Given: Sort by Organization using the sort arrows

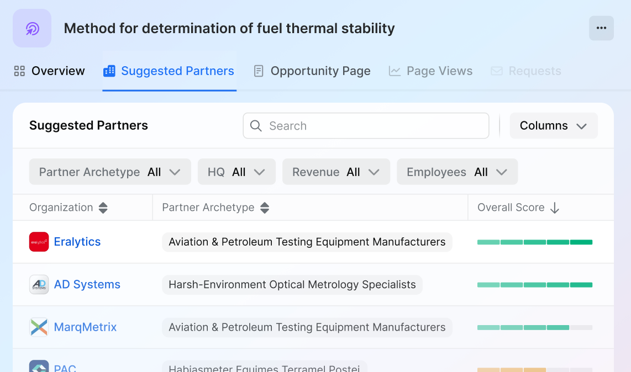Looking at the screenshot, I should (x=103, y=208).
